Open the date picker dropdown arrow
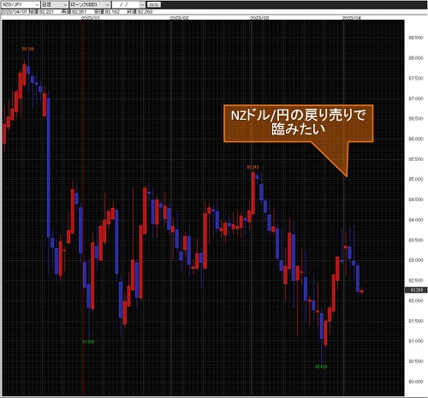428x398 pixels. tap(142, 5)
